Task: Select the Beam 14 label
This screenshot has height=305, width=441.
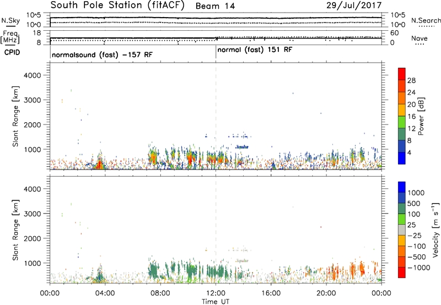Action: click(215, 6)
